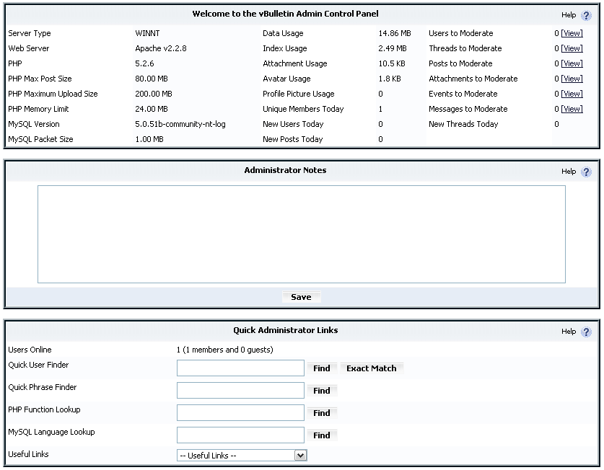Screen dimensions: 604x470
Task: Click the Exact Match button
Action: pyautogui.click(x=372, y=368)
